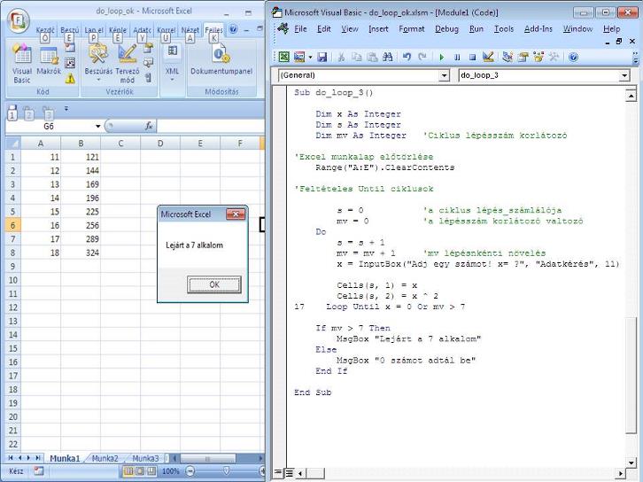
Task: Toggle relative references icon in Kód group
Action: [70, 63]
